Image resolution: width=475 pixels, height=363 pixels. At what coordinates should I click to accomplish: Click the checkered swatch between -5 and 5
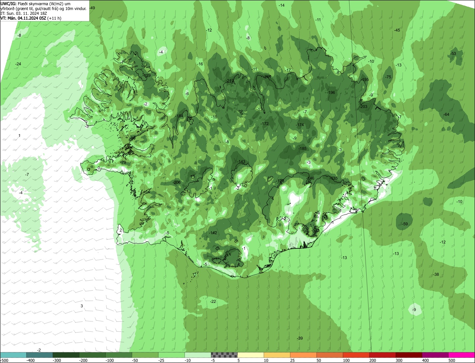tap(224, 355)
